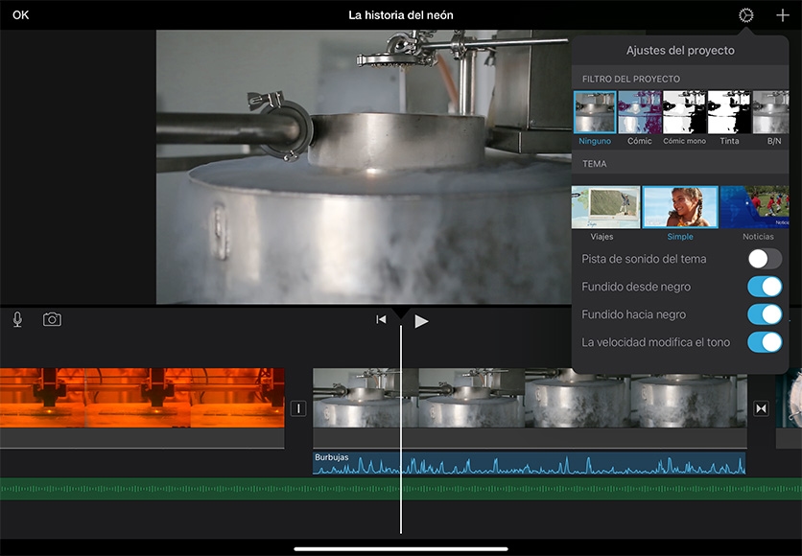Tap the microphone voiceover icon

pyautogui.click(x=17, y=319)
